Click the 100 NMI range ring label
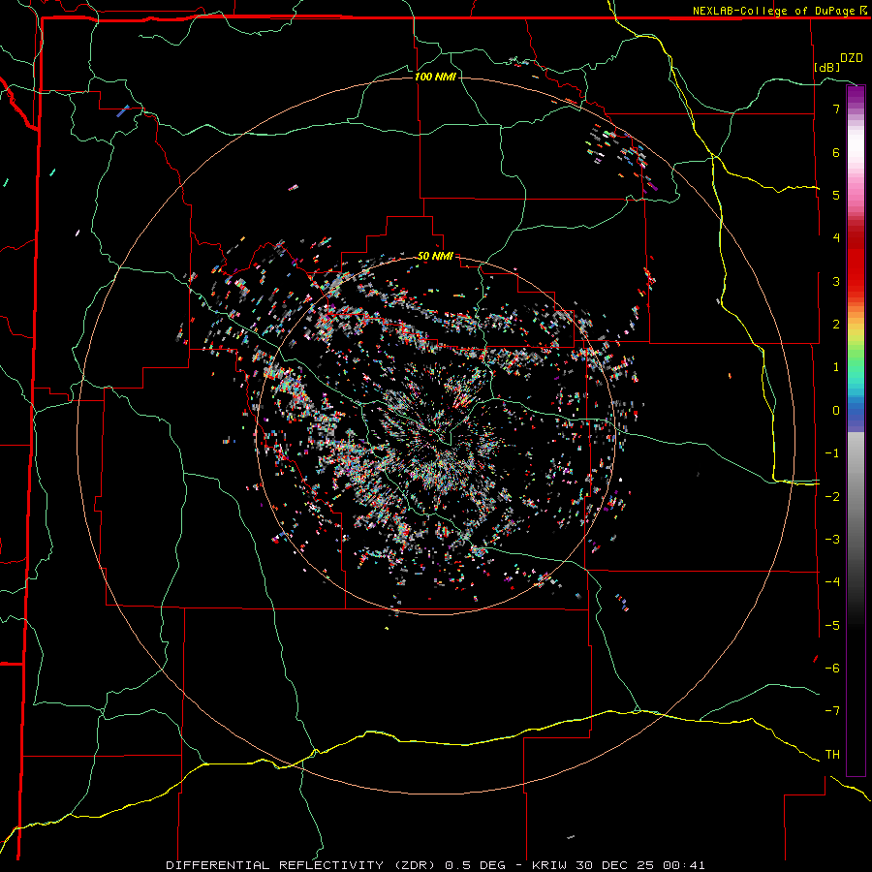Screen dimensions: 872x872 435,77
